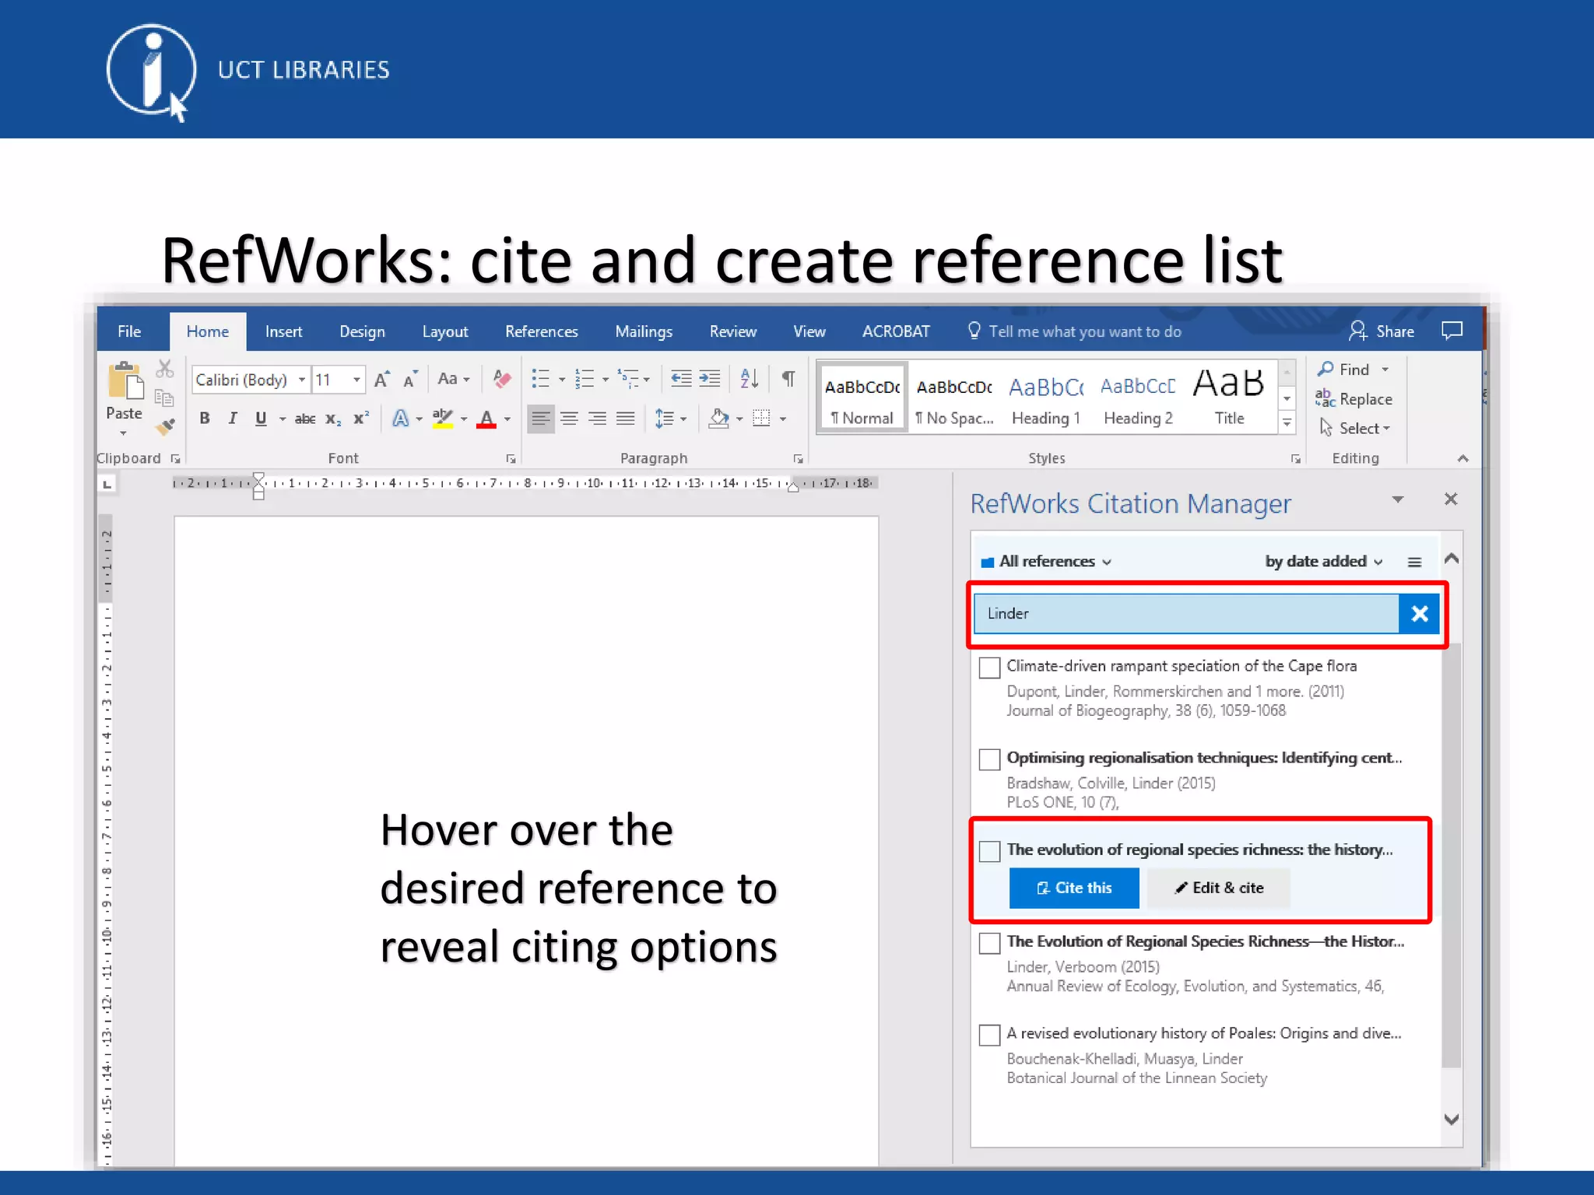Check A revised evolutionary history of Poales
The width and height of the screenshot is (1594, 1195).
pos(989,1035)
